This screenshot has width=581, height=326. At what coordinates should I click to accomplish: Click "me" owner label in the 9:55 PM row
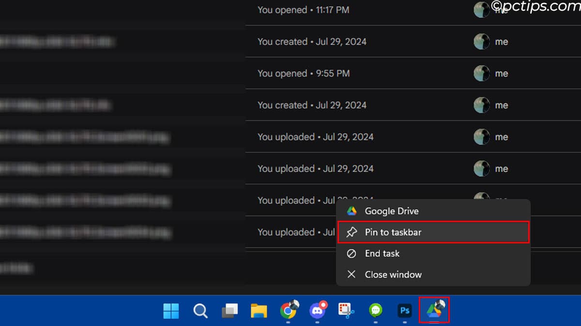tap(502, 73)
